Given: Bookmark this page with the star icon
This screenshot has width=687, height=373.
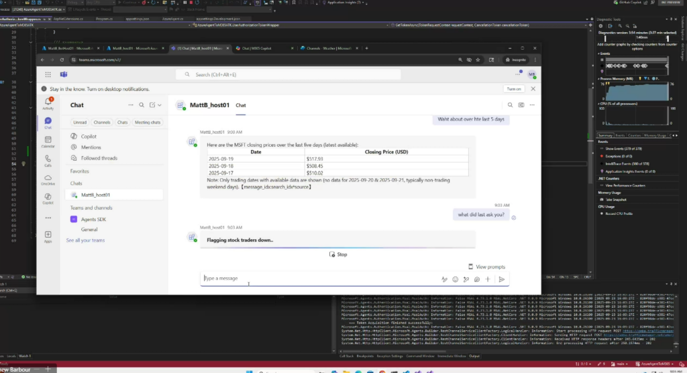Looking at the screenshot, I should [478, 60].
